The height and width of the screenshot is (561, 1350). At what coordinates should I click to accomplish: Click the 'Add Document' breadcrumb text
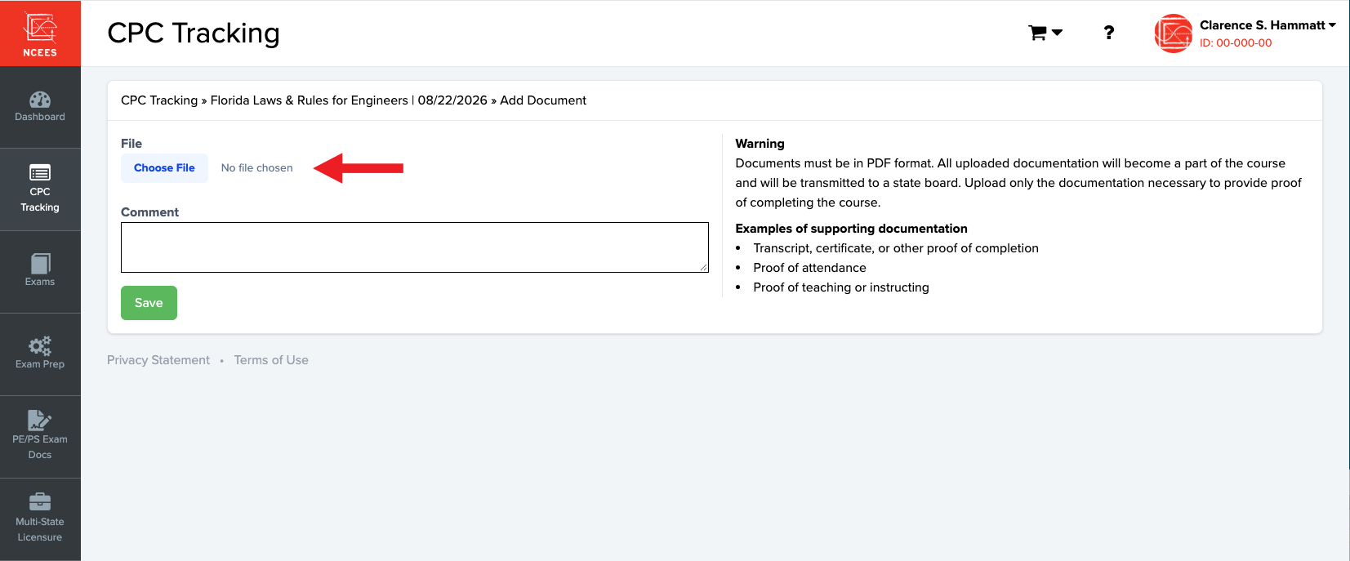point(543,100)
